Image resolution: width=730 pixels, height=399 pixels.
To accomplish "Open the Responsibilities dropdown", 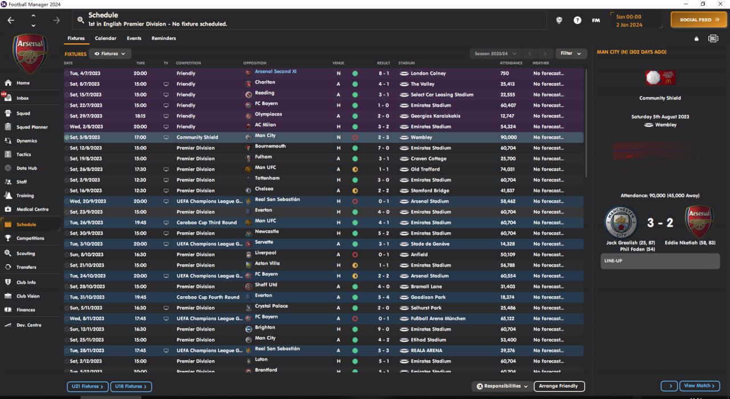I will click(x=502, y=386).
